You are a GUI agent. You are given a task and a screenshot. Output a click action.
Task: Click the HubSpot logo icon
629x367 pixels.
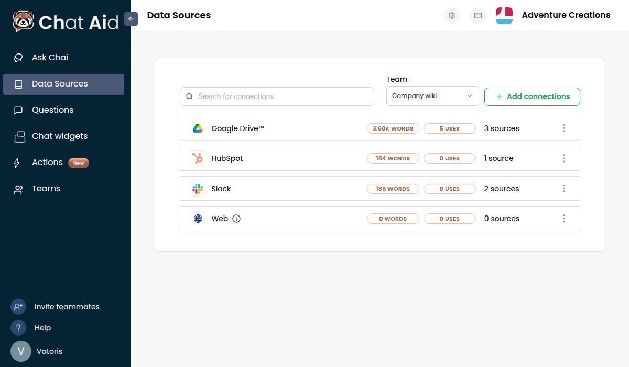point(198,158)
